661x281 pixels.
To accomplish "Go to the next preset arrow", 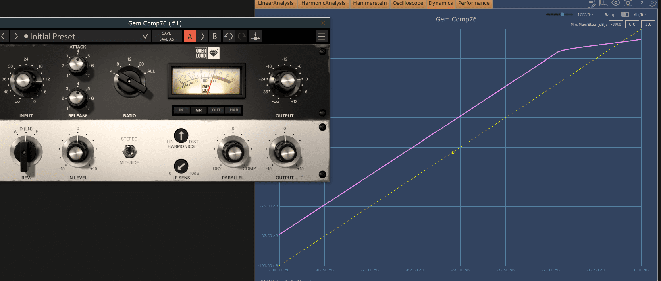I will coord(16,36).
